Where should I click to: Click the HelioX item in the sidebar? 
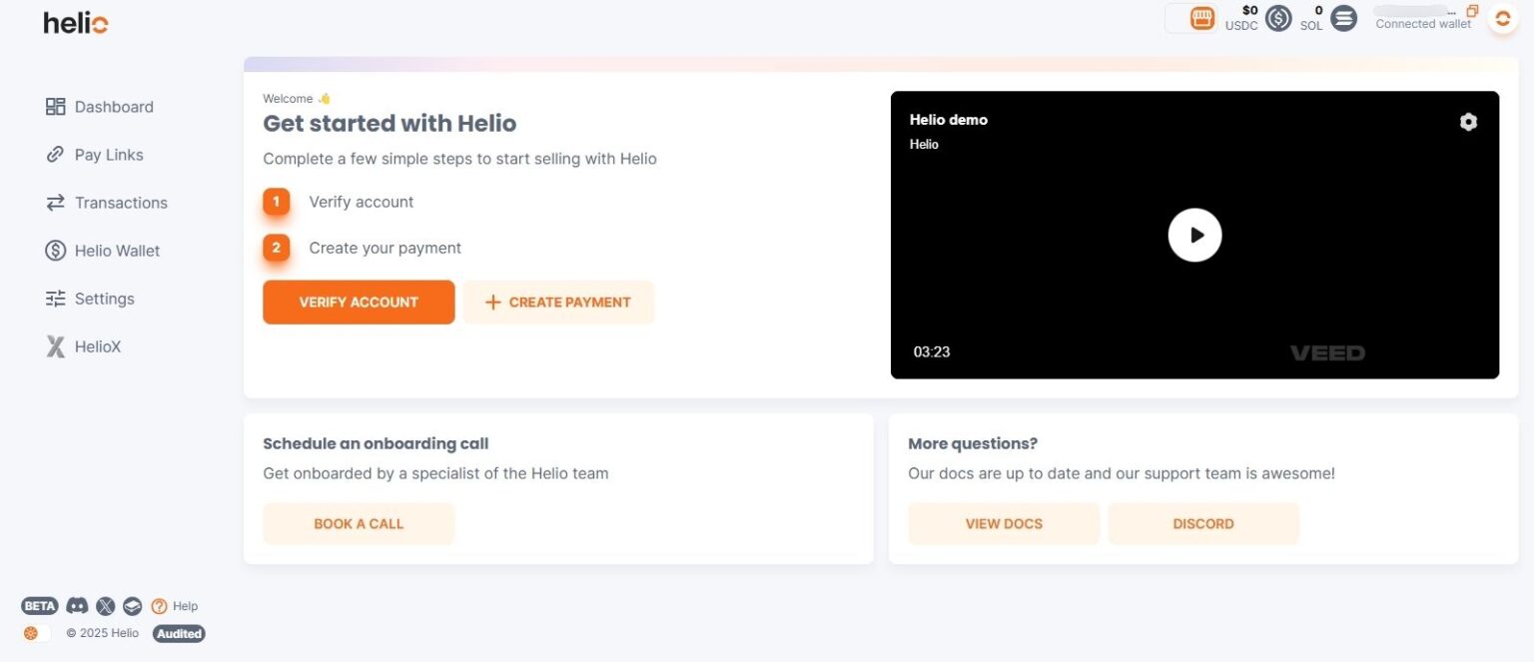point(97,346)
